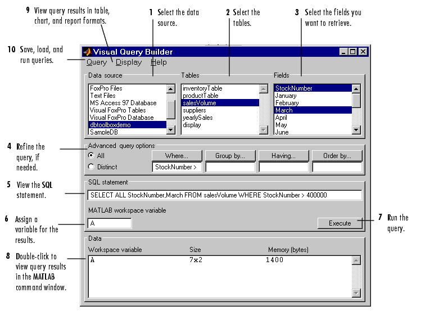This screenshot has height=324, width=430.
Task: Select FoxPro Files data source
Action: pos(128,88)
